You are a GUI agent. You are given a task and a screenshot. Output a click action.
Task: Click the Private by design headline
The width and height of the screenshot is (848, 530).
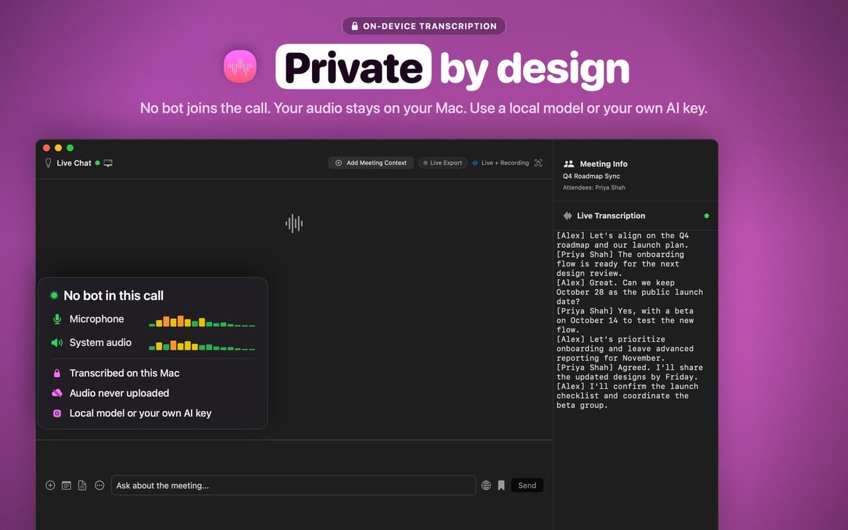pos(452,68)
